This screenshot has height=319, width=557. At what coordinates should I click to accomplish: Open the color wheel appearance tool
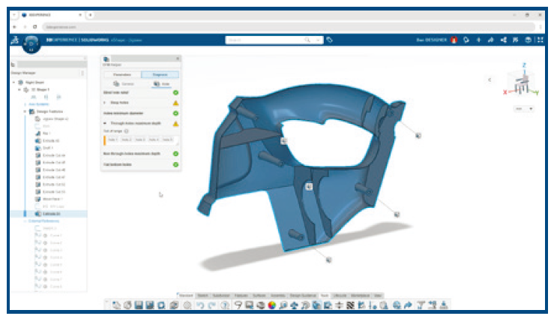pos(271,305)
